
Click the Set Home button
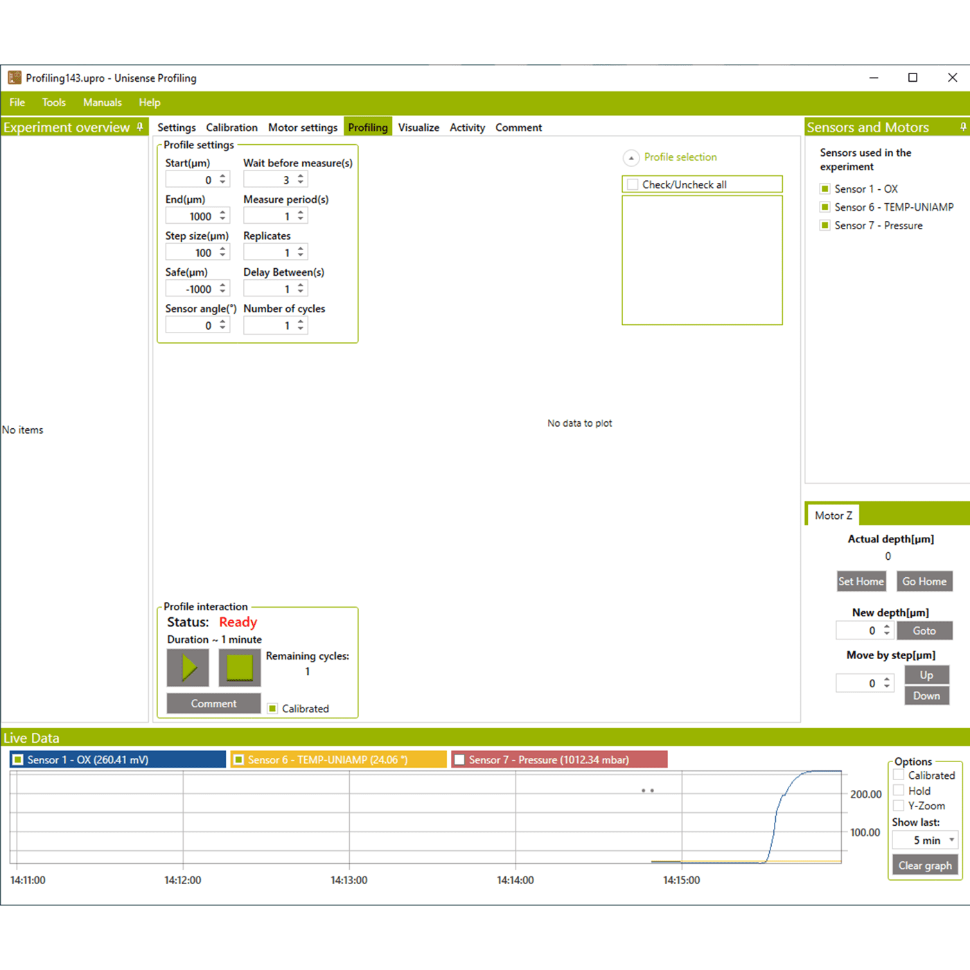pyautogui.click(x=861, y=581)
